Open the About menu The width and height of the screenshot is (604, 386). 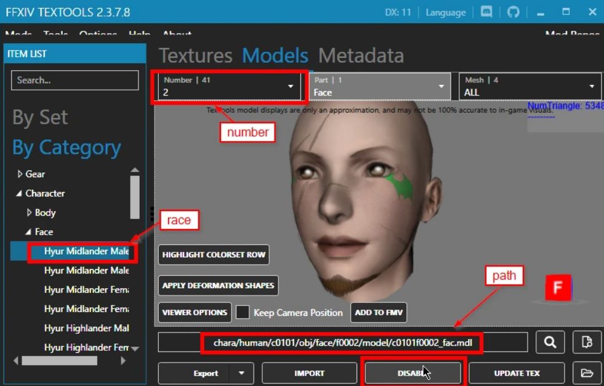click(177, 33)
